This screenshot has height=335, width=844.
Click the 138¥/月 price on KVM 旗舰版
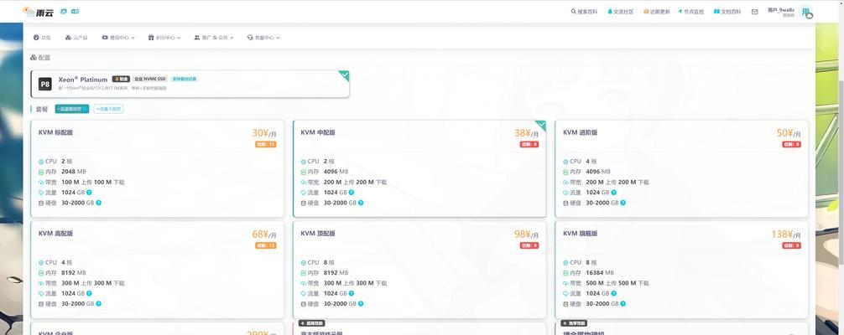[786, 234]
